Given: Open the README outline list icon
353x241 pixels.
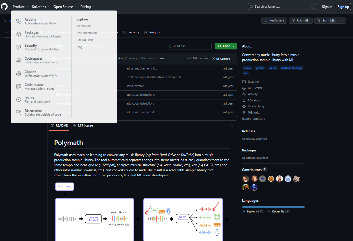Looking at the screenshot, I should 231,126.
